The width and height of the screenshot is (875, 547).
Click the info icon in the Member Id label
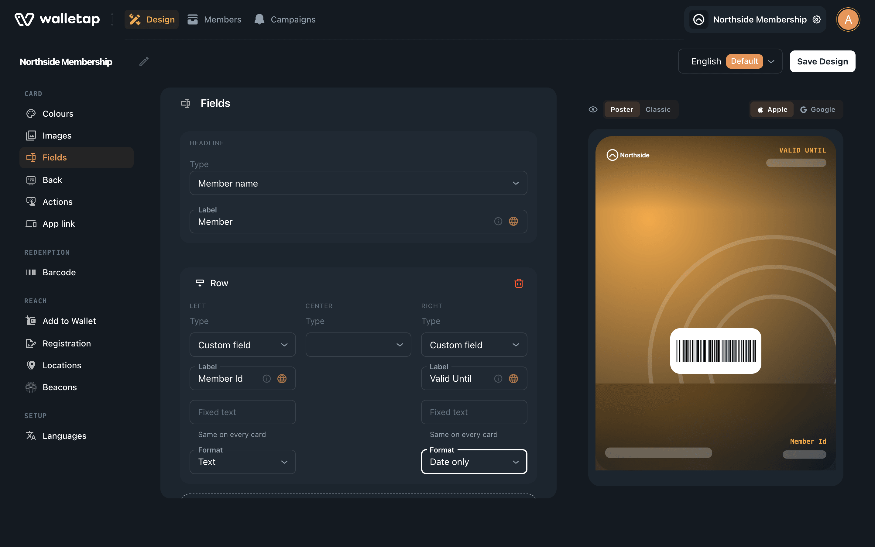tap(266, 379)
